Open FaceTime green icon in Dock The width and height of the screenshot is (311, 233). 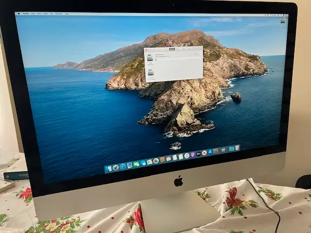tap(136, 164)
